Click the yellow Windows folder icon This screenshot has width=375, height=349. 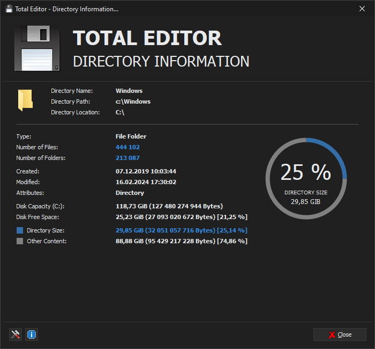click(x=25, y=100)
